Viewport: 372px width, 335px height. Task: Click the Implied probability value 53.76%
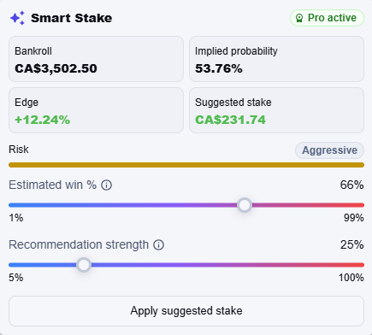(219, 68)
